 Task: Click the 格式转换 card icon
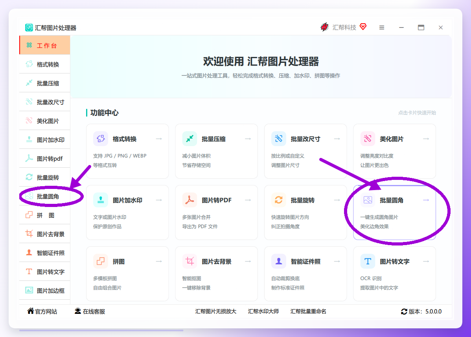pyautogui.click(x=101, y=139)
